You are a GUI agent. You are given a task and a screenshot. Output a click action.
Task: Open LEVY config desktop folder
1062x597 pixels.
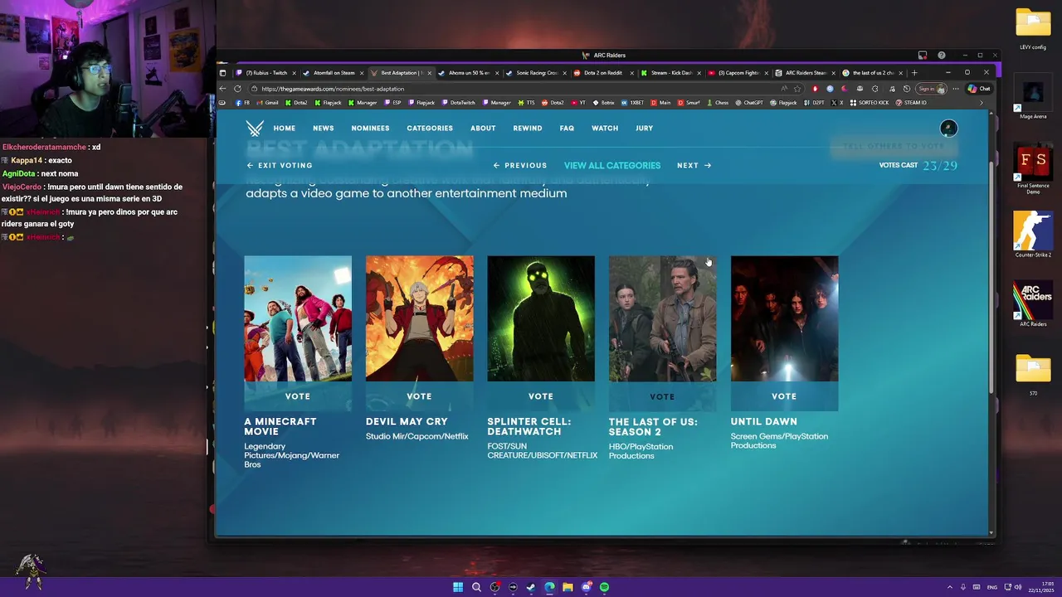(1033, 29)
